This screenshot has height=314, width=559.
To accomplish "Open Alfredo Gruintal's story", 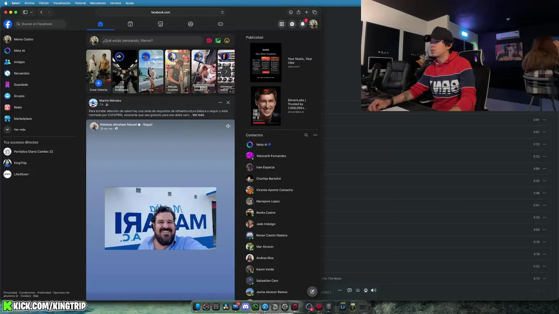I will click(x=177, y=71).
